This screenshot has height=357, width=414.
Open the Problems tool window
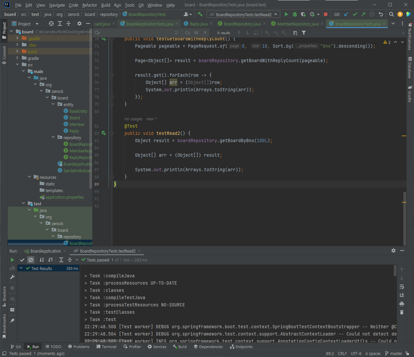coord(79,347)
